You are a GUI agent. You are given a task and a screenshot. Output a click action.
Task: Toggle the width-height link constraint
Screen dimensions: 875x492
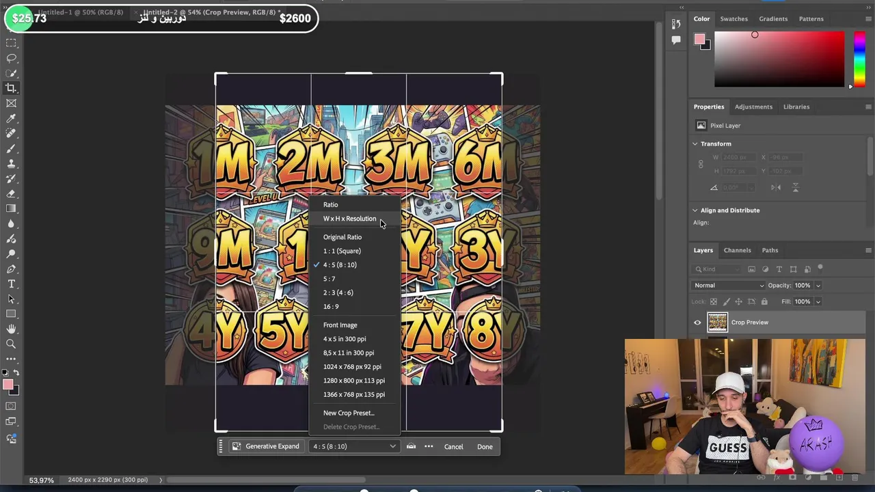[701, 164]
